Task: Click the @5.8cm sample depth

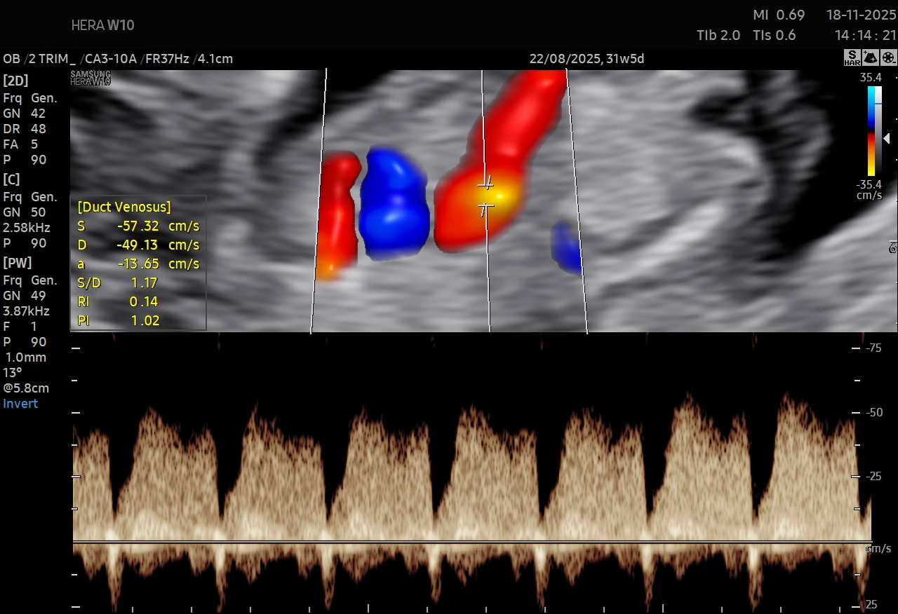Action: click(x=26, y=388)
